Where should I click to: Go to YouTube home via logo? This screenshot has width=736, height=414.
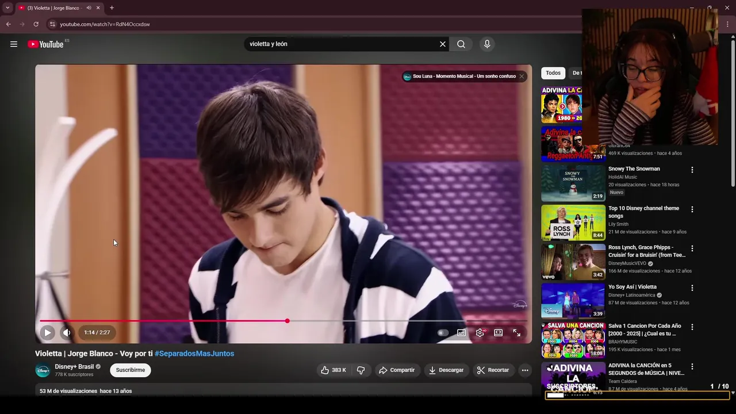[45, 44]
